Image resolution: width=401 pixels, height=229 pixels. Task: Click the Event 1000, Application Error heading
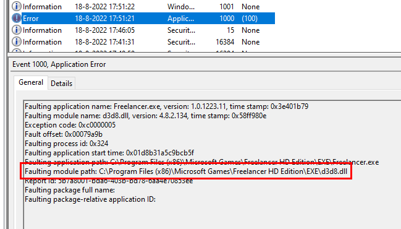pyautogui.click(x=59, y=64)
